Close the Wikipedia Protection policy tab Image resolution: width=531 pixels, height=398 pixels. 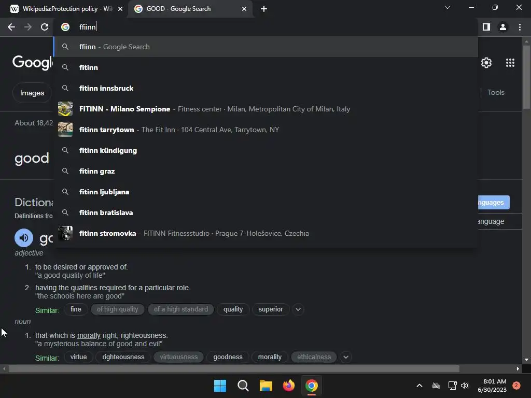120,9
